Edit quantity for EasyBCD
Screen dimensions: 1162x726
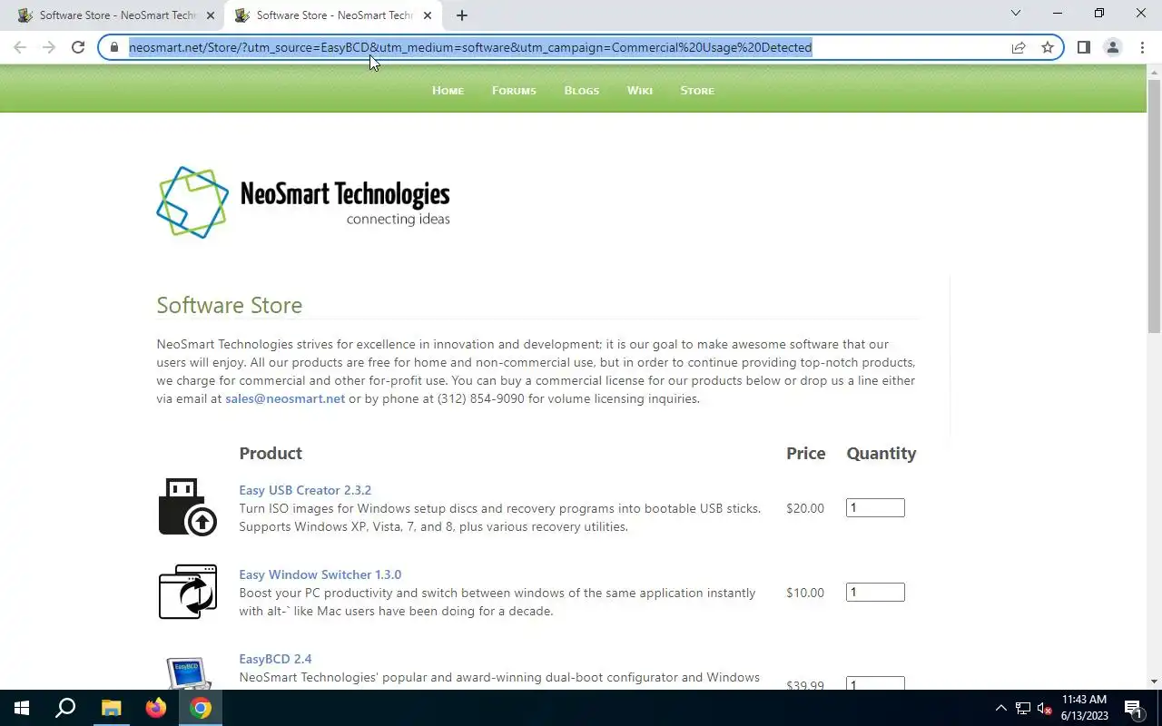875,683
